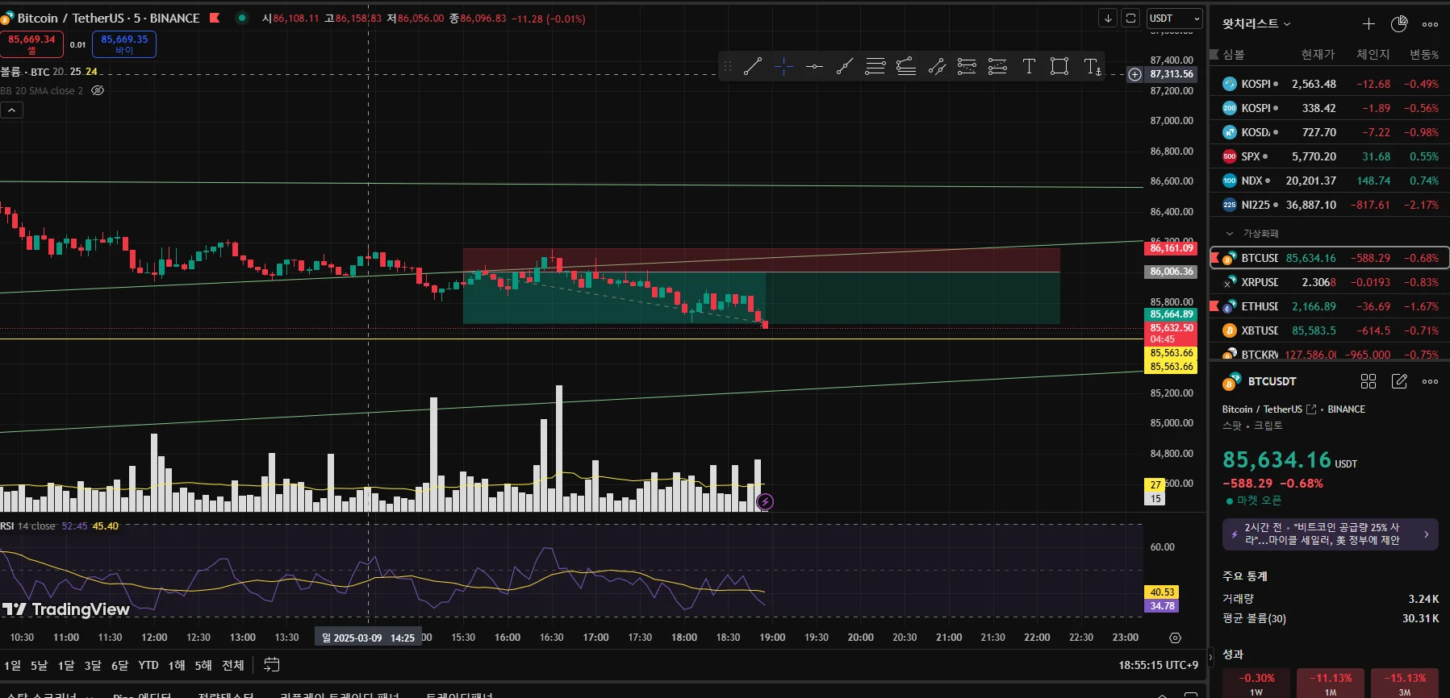Open the go-to-date calendar icon
1450x698 pixels.
(272, 665)
